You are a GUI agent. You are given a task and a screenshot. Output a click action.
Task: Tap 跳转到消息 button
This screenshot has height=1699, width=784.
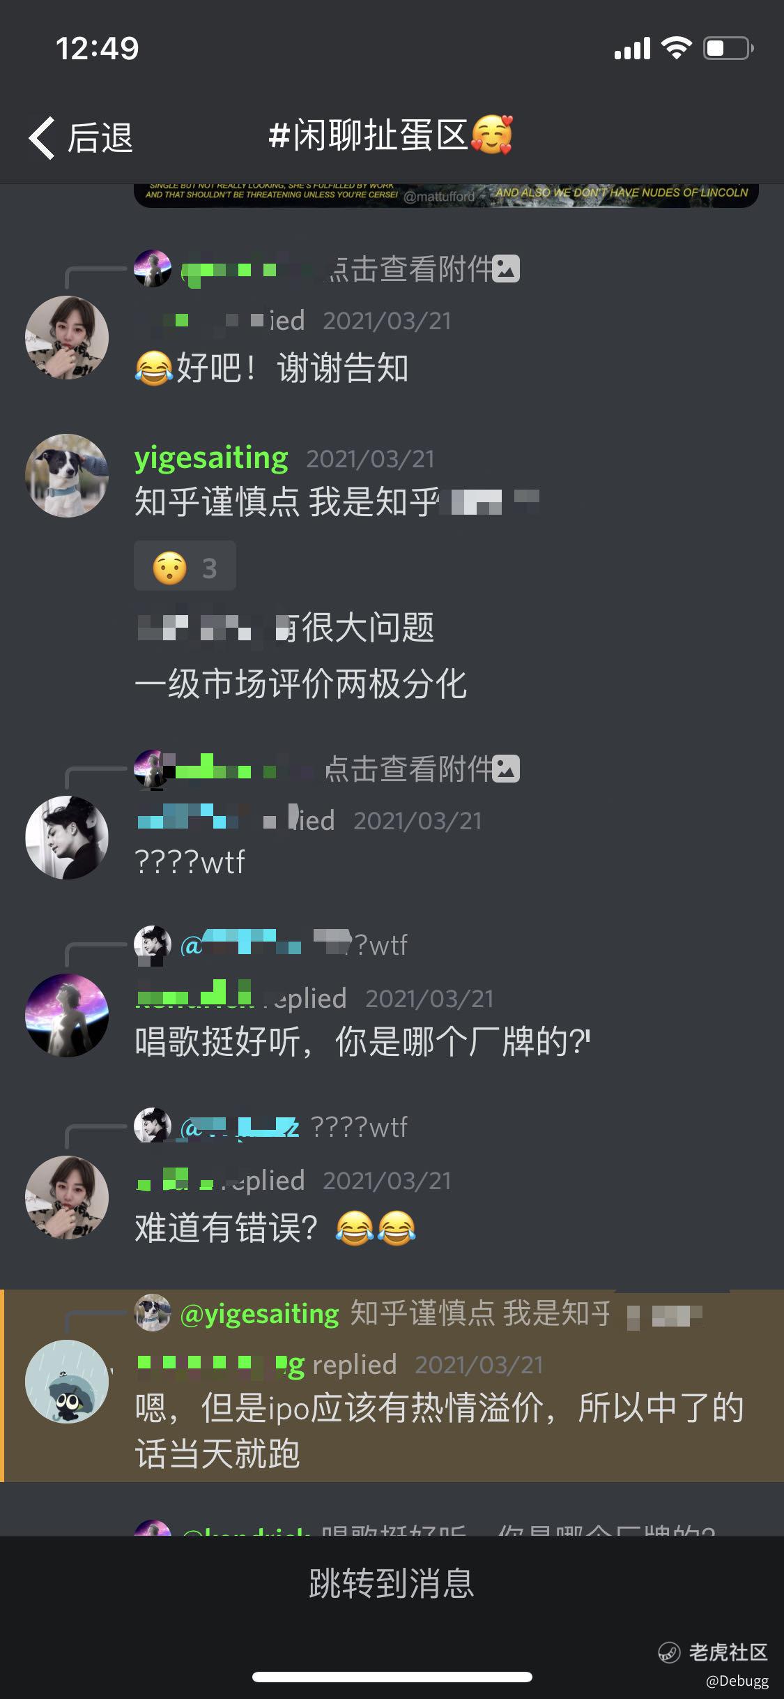point(392,1583)
